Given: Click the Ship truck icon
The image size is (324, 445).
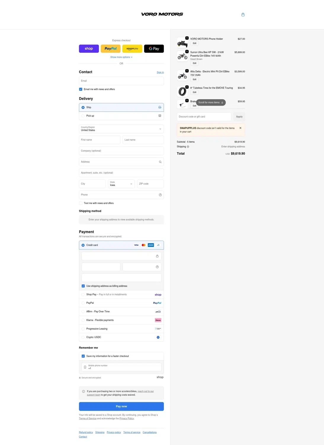Looking at the screenshot, I should 160,107.
